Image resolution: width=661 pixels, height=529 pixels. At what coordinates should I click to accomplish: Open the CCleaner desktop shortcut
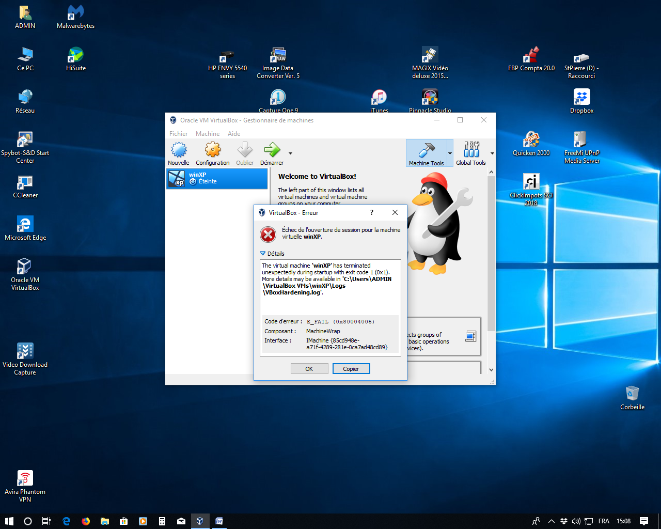coord(25,186)
